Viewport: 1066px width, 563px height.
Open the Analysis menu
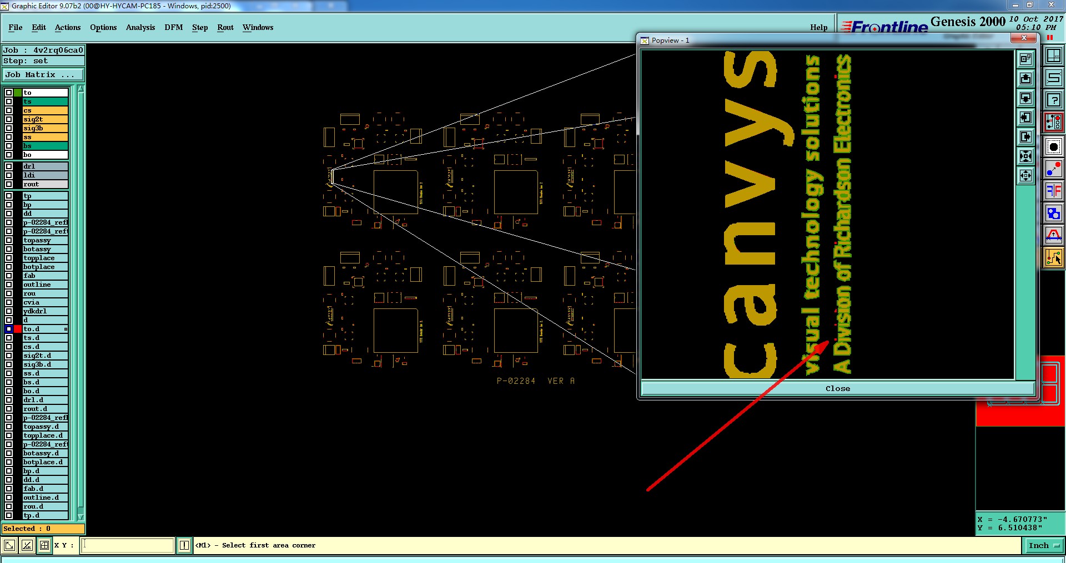click(140, 27)
